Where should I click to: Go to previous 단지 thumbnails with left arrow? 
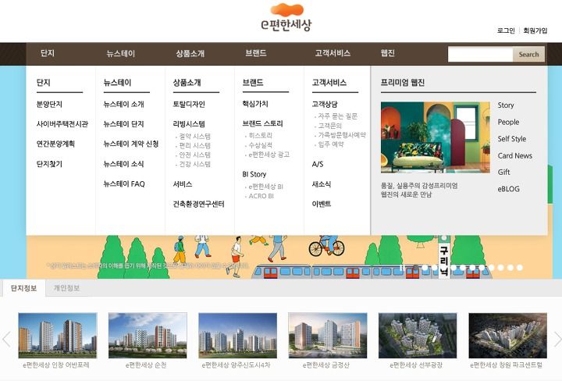coord(6,339)
